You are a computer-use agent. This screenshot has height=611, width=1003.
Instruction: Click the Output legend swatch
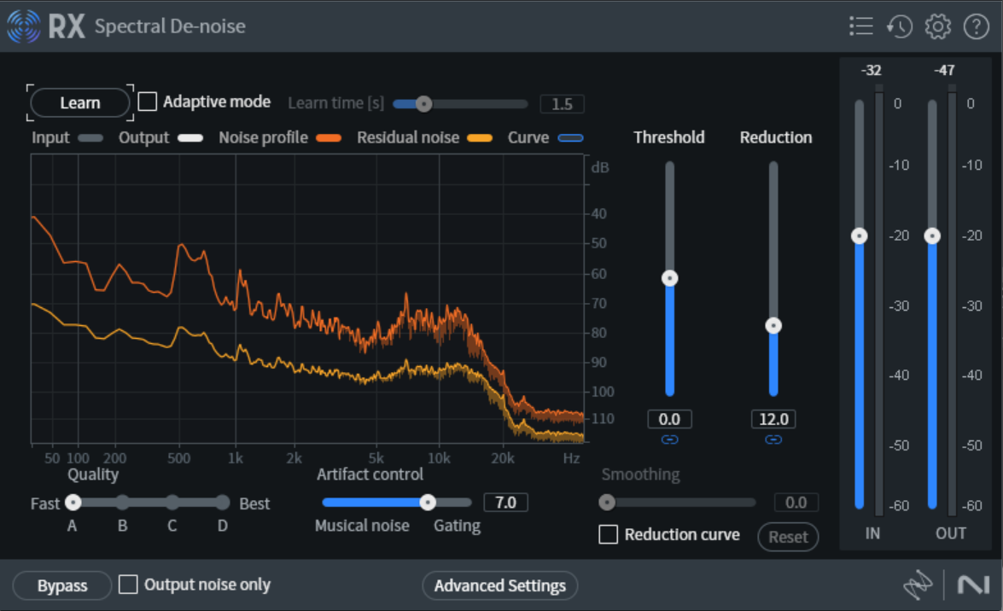point(190,137)
